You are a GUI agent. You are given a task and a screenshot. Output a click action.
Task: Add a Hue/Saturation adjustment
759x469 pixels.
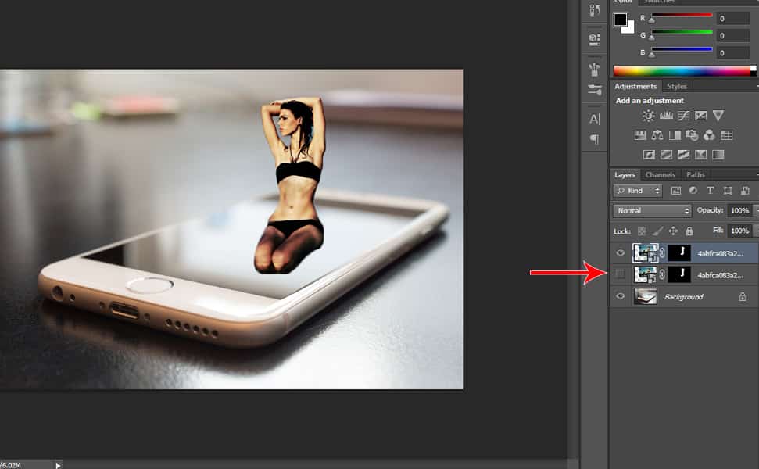pyautogui.click(x=640, y=135)
